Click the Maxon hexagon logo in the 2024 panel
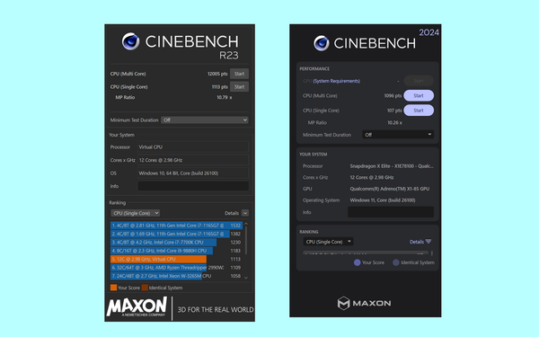This screenshot has height=337, width=539. click(343, 303)
